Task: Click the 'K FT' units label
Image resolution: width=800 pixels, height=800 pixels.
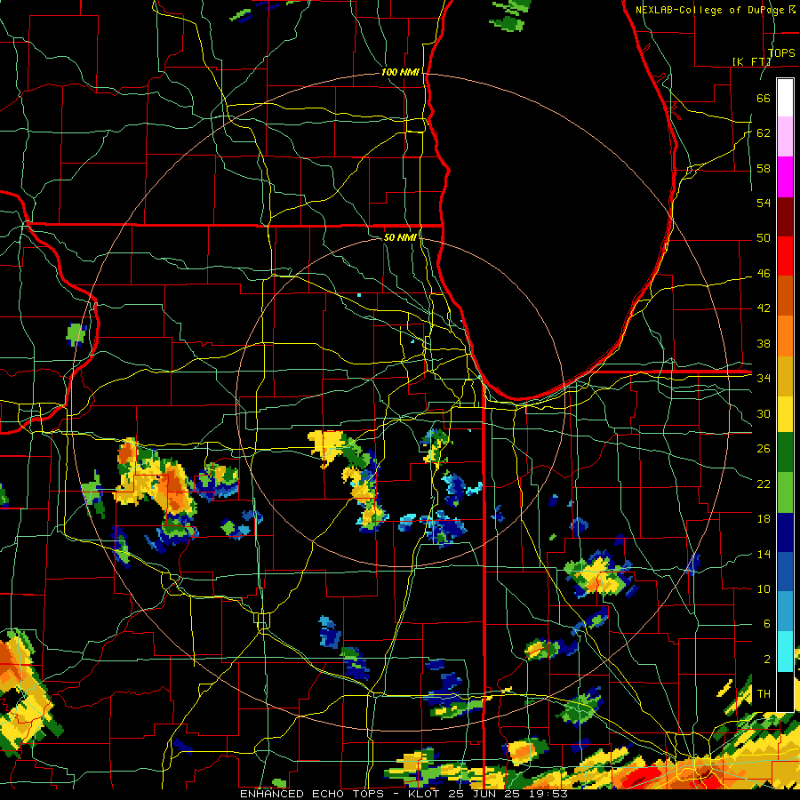Action: (x=752, y=61)
